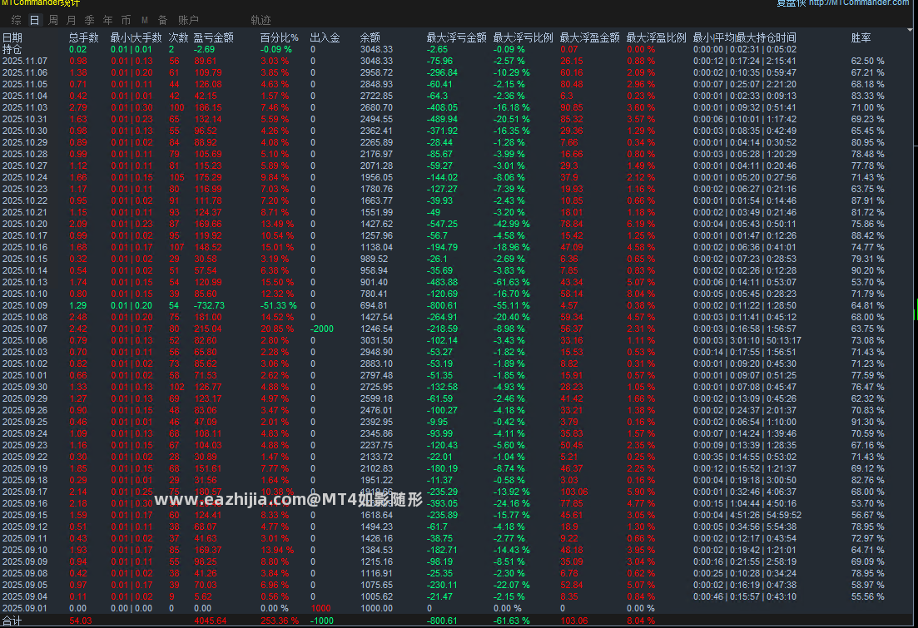Open the MTCommander.com link at top right

pos(860,3)
